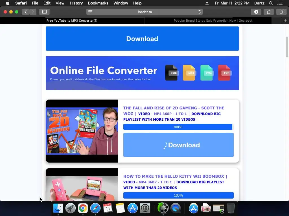Open the pink documents stack in Dock
Image resolution: width=289 pixels, height=216 pixels.
point(206,208)
